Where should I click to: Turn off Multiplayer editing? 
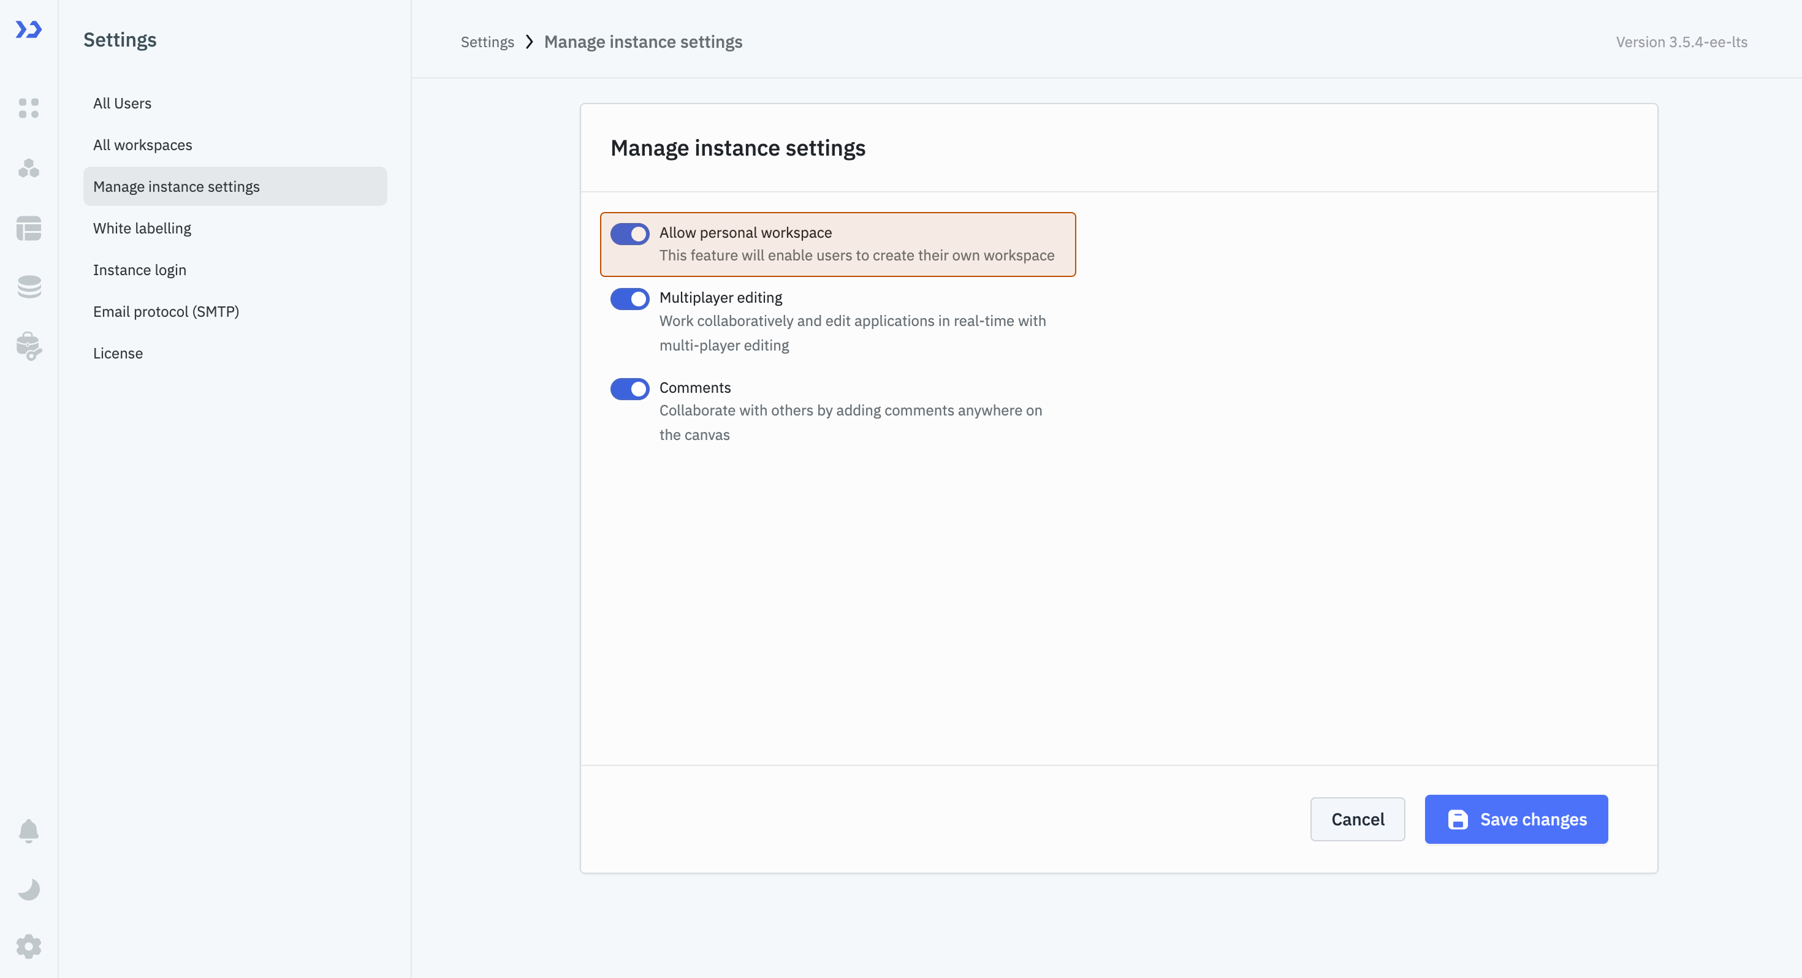(629, 298)
